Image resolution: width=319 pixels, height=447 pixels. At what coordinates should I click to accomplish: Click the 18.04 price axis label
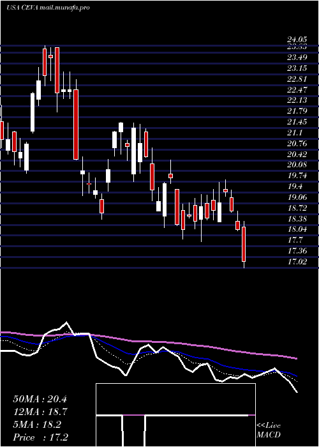297,229
